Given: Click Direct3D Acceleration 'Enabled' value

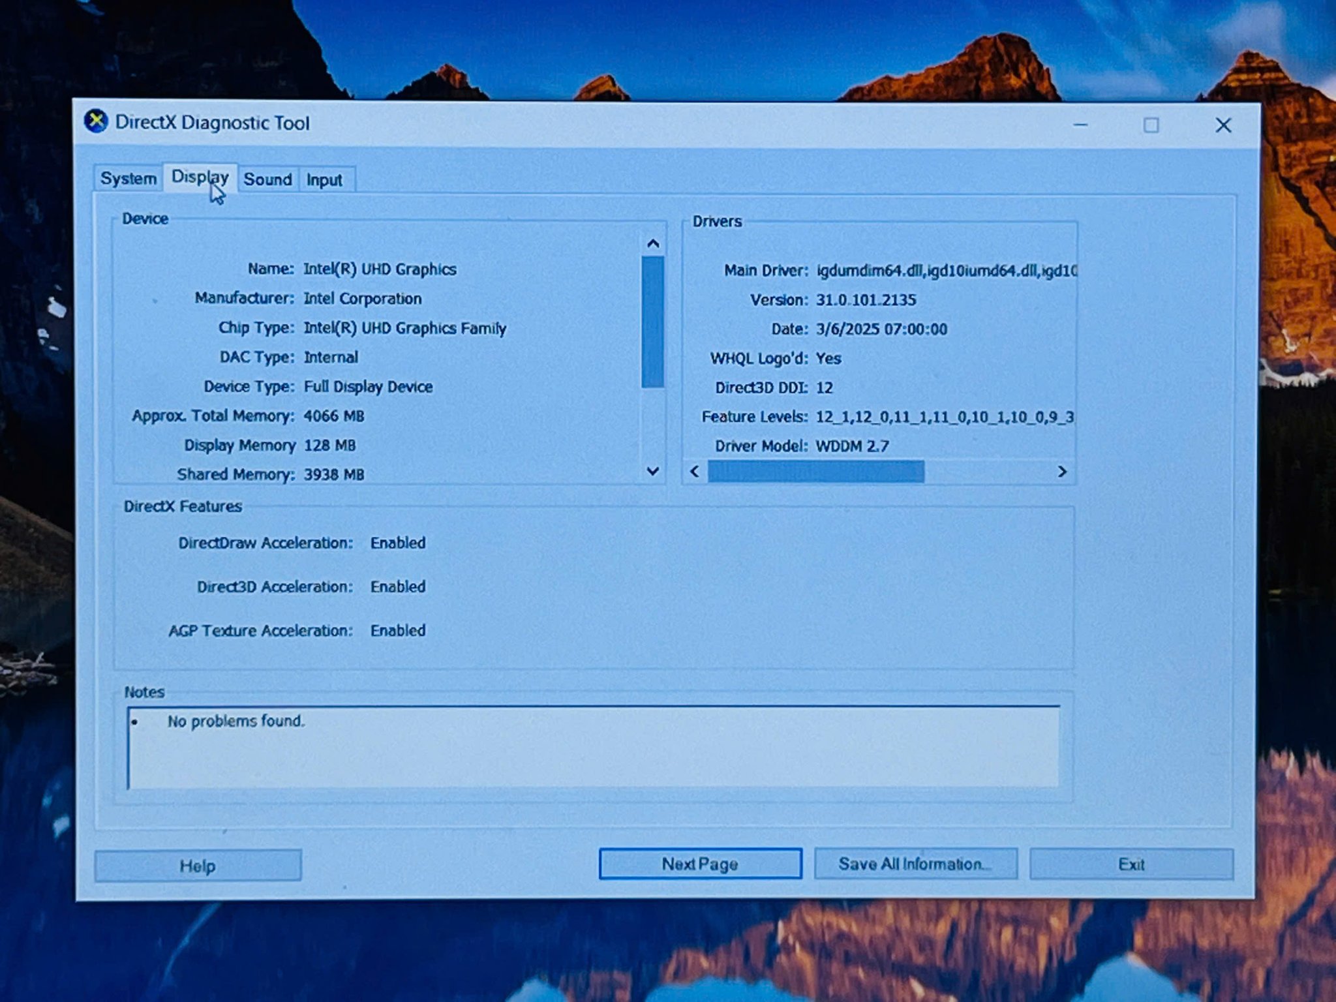Looking at the screenshot, I should pos(398,586).
